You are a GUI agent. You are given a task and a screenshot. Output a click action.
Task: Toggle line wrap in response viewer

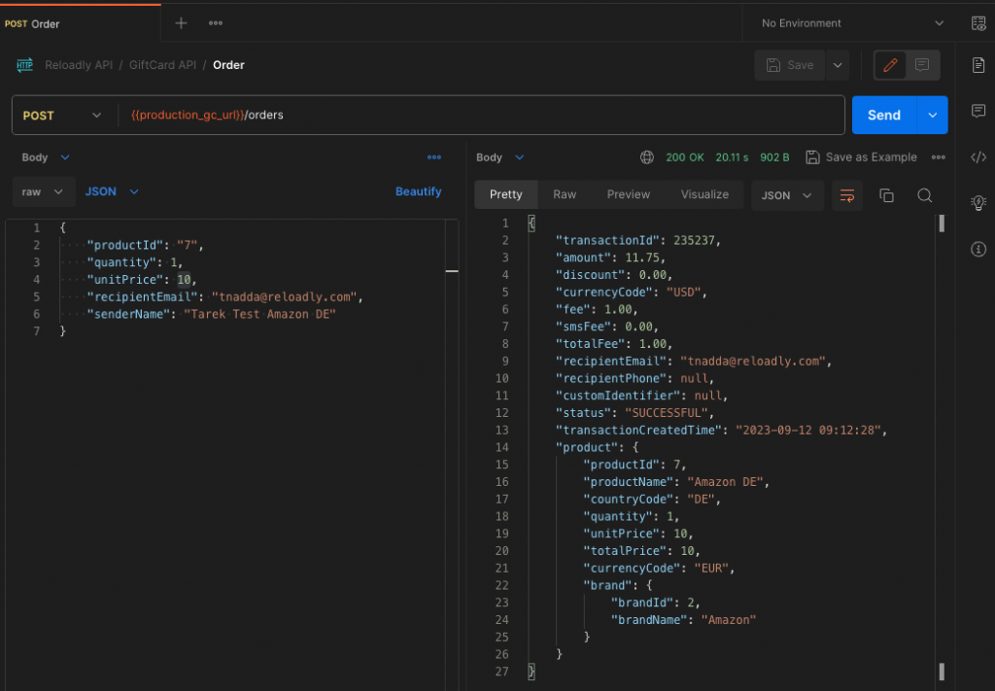(846, 195)
